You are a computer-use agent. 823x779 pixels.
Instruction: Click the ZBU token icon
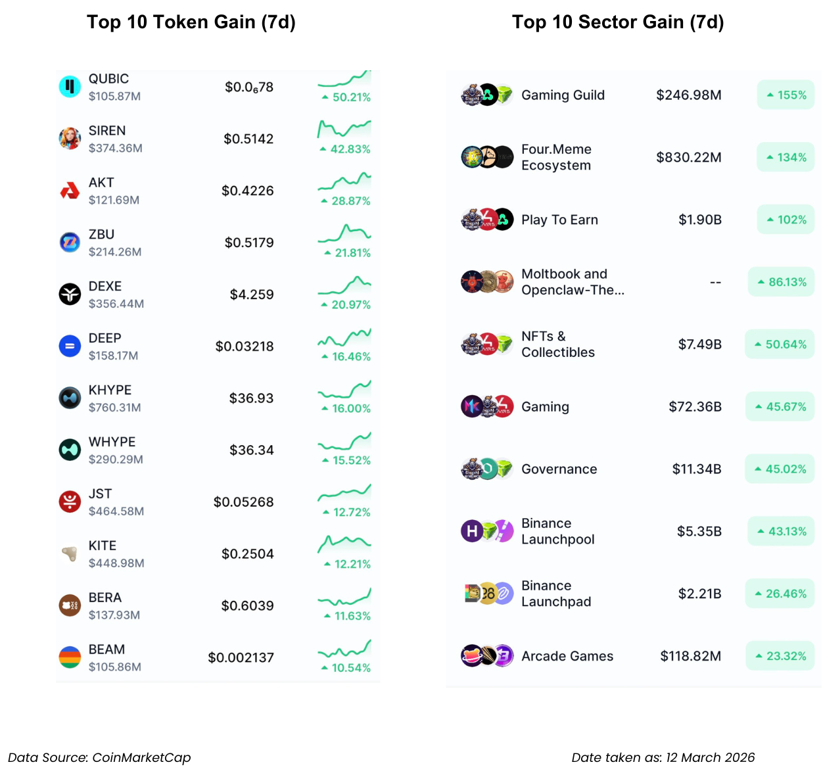tap(70, 243)
